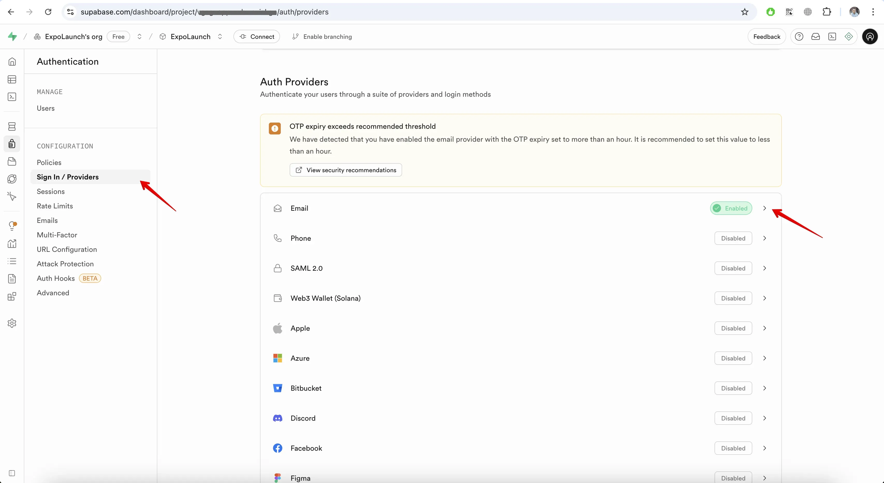Expand the Apple provider chevron
Image resolution: width=884 pixels, height=483 pixels.
765,328
